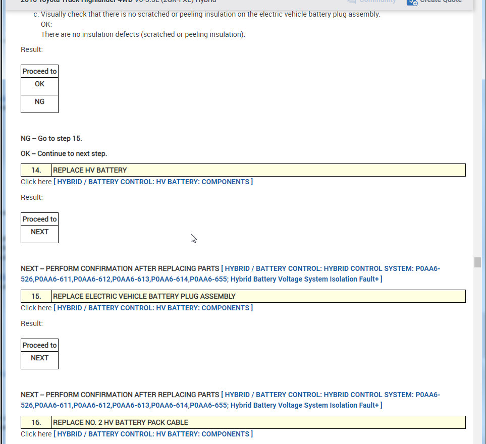Click 'Proceed to' header under step 15
This screenshot has width=486, height=444.
click(40, 345)
